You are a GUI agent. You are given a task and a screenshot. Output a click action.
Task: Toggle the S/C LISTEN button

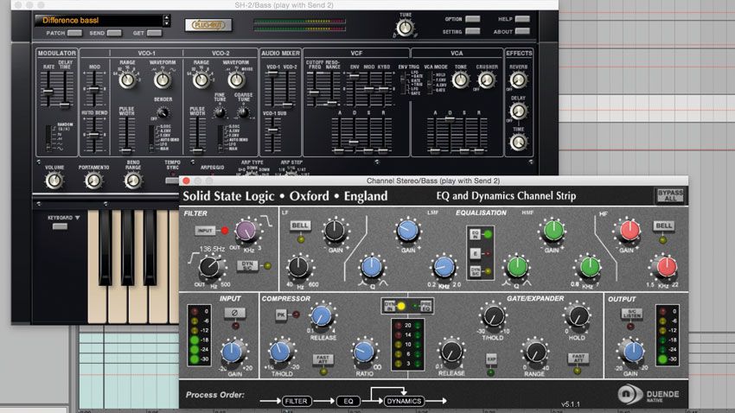(x=631, y=314)
